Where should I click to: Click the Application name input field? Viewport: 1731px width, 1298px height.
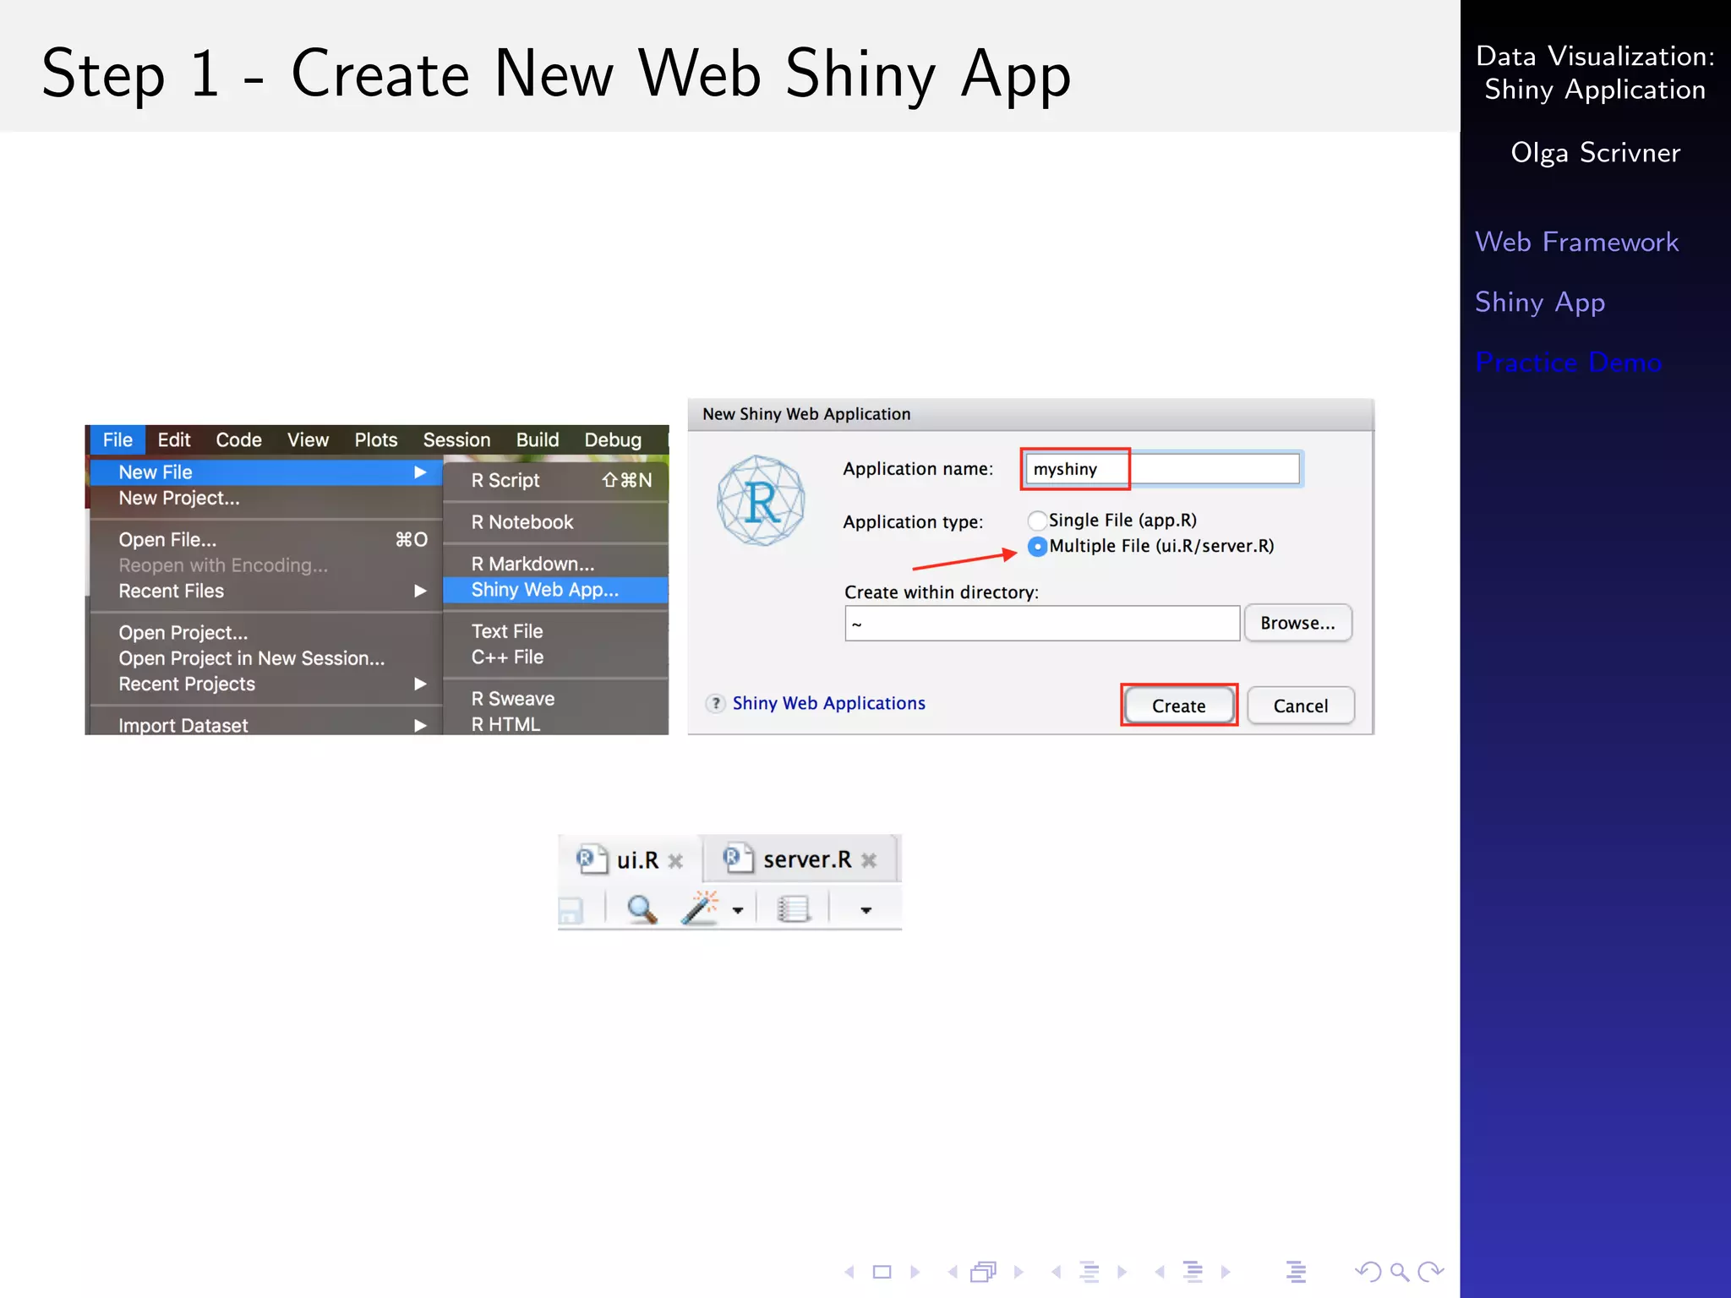tap(1162, 469)
